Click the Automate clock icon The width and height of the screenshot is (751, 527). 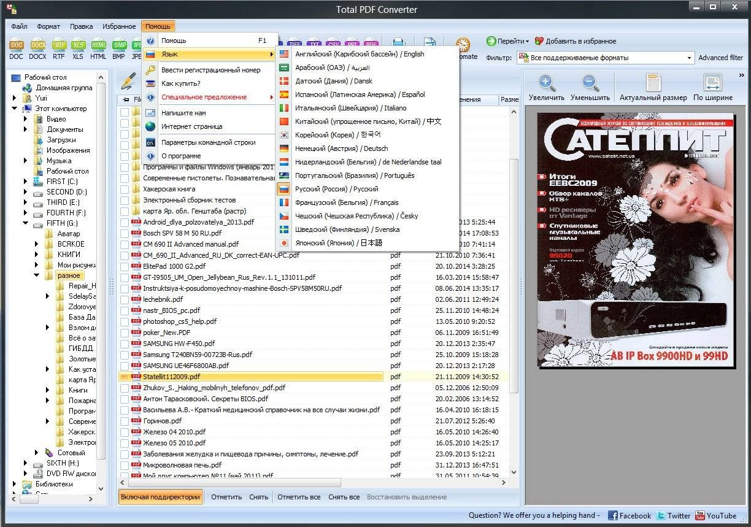[x=463, y=44]
